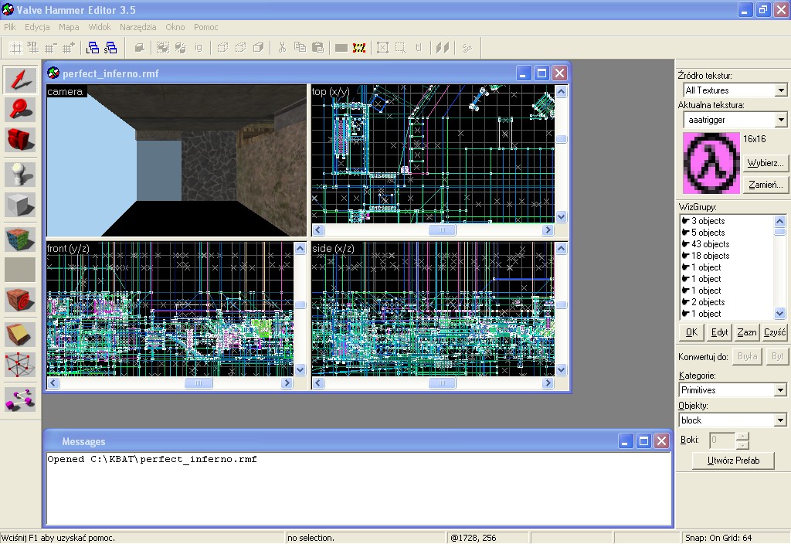Select the Path tool

tap(20, 399)
